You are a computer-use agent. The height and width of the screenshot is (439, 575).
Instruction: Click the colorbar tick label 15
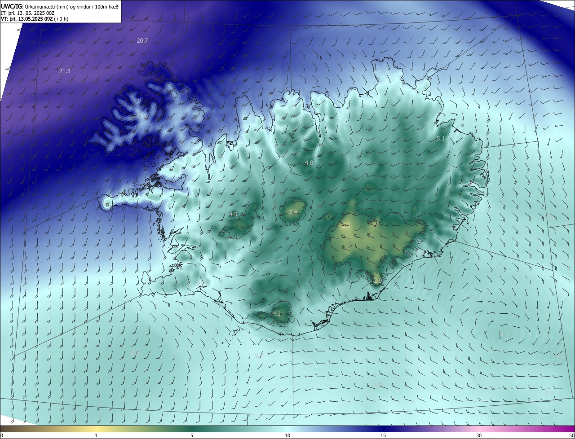point(383,435)
